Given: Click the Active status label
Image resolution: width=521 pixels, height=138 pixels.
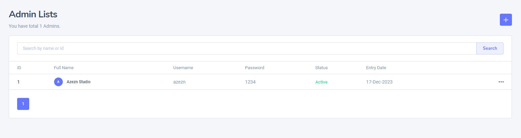Looking at the screenshot, I should coord(321,82).
